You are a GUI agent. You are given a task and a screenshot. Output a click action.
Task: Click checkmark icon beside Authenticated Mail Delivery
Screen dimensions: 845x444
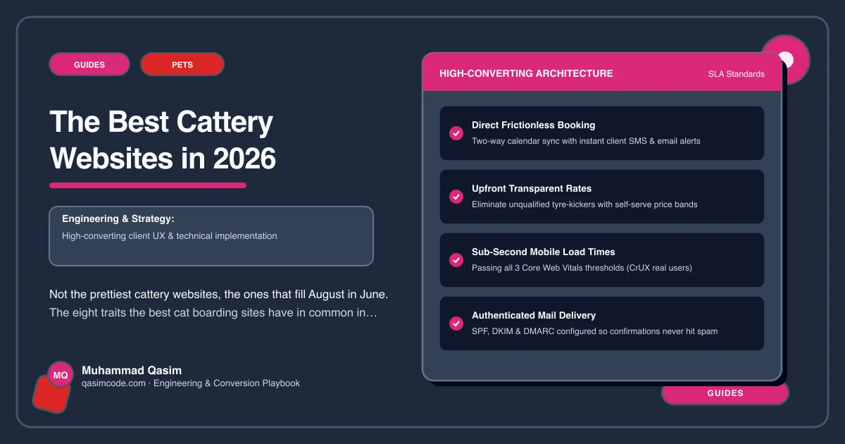coord(456,323)
